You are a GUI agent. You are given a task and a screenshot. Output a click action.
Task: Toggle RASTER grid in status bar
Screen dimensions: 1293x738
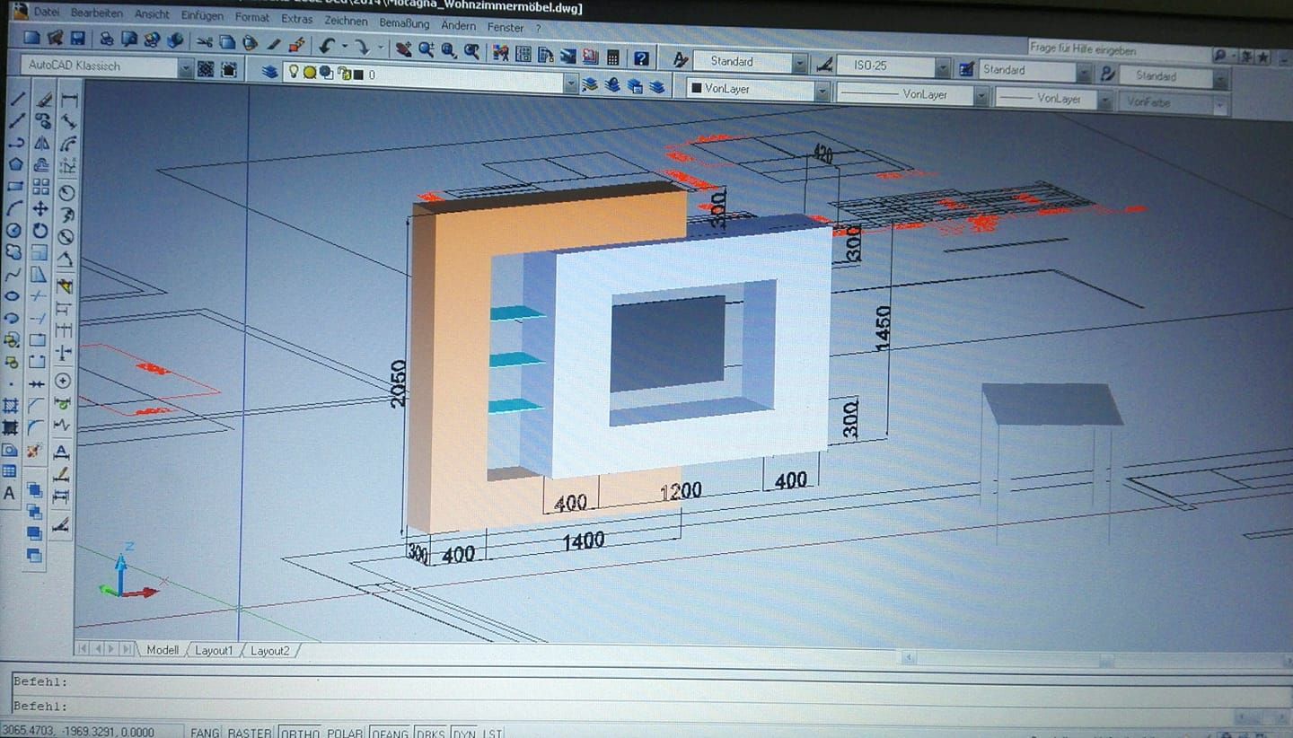coord(249,733)
